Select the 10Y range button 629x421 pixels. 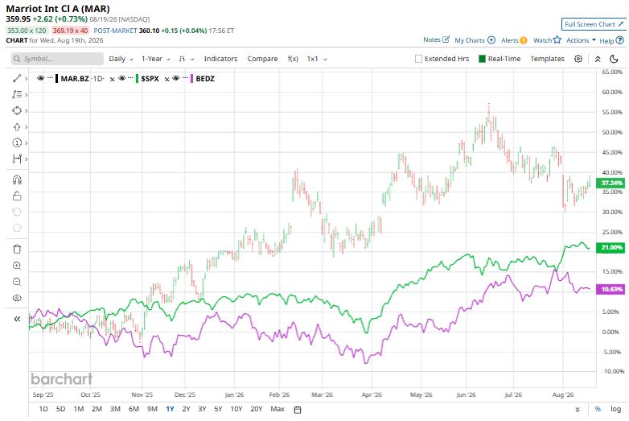236,409
